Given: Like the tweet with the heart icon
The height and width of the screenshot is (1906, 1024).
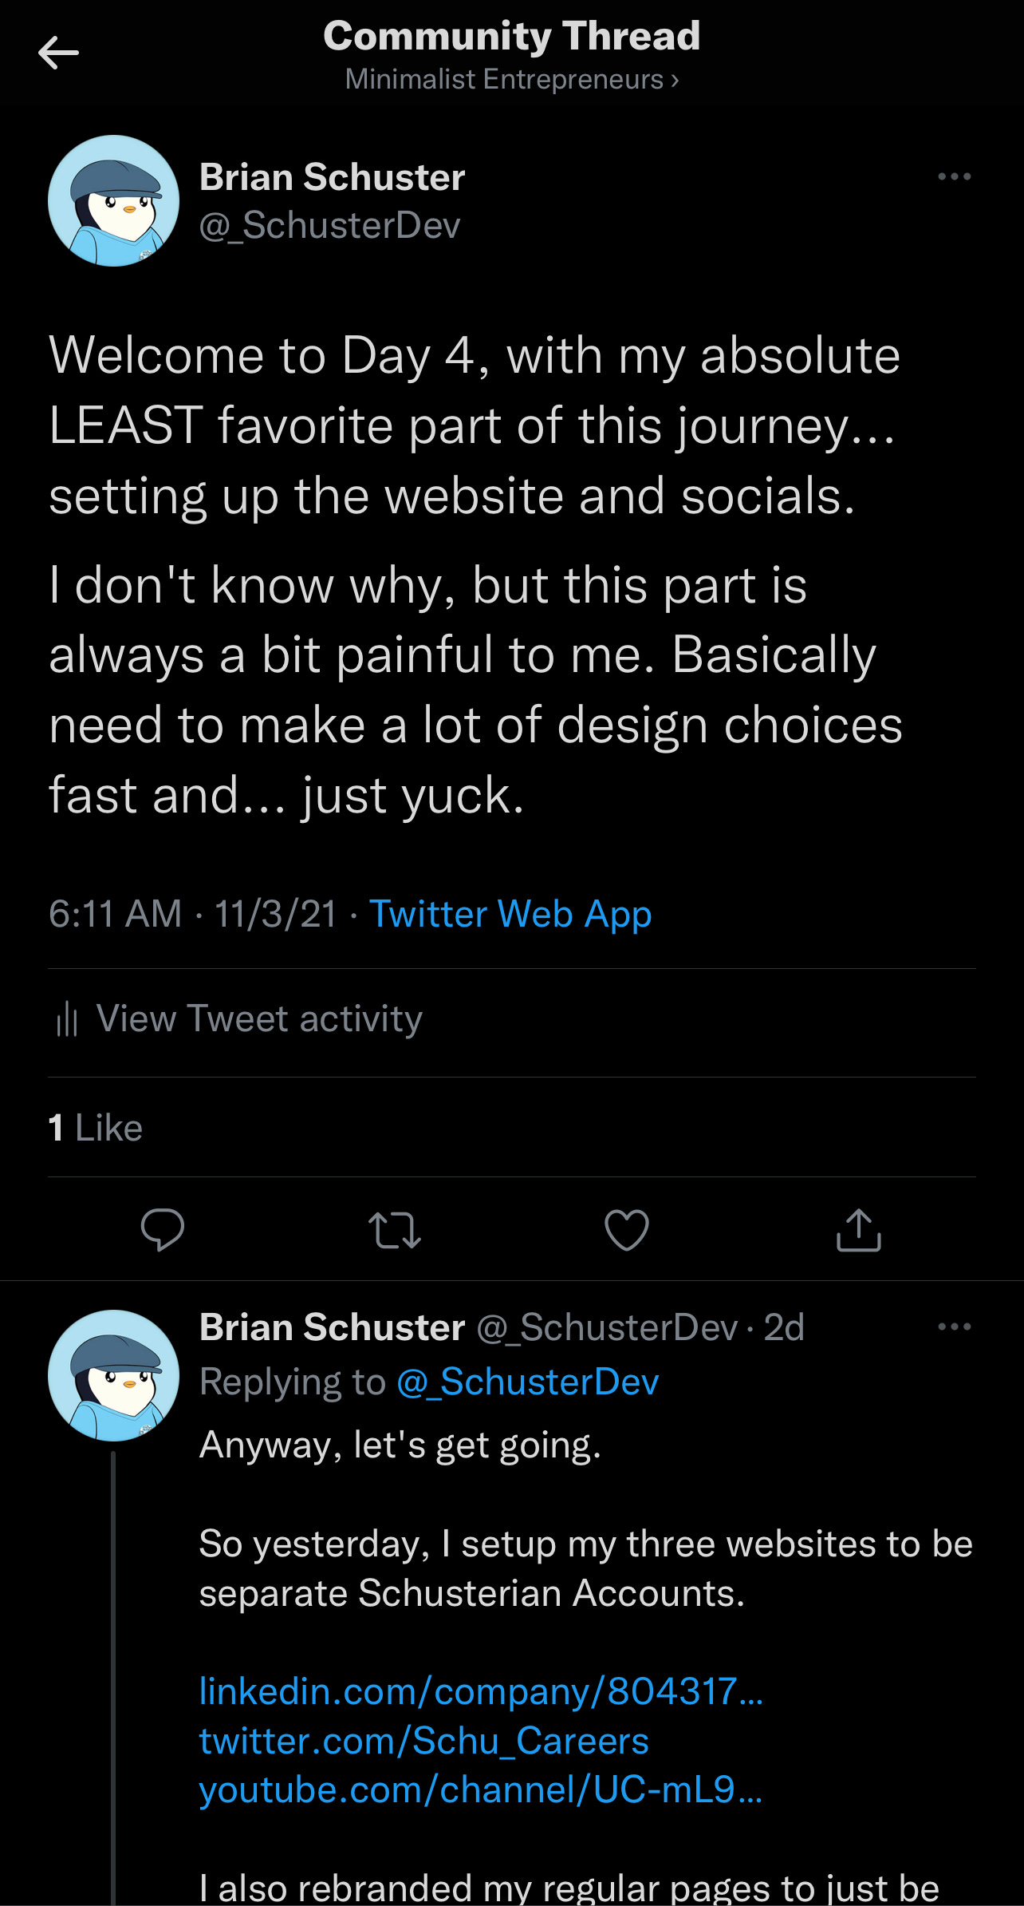Looking at the screenshot, I should 627,1230.
